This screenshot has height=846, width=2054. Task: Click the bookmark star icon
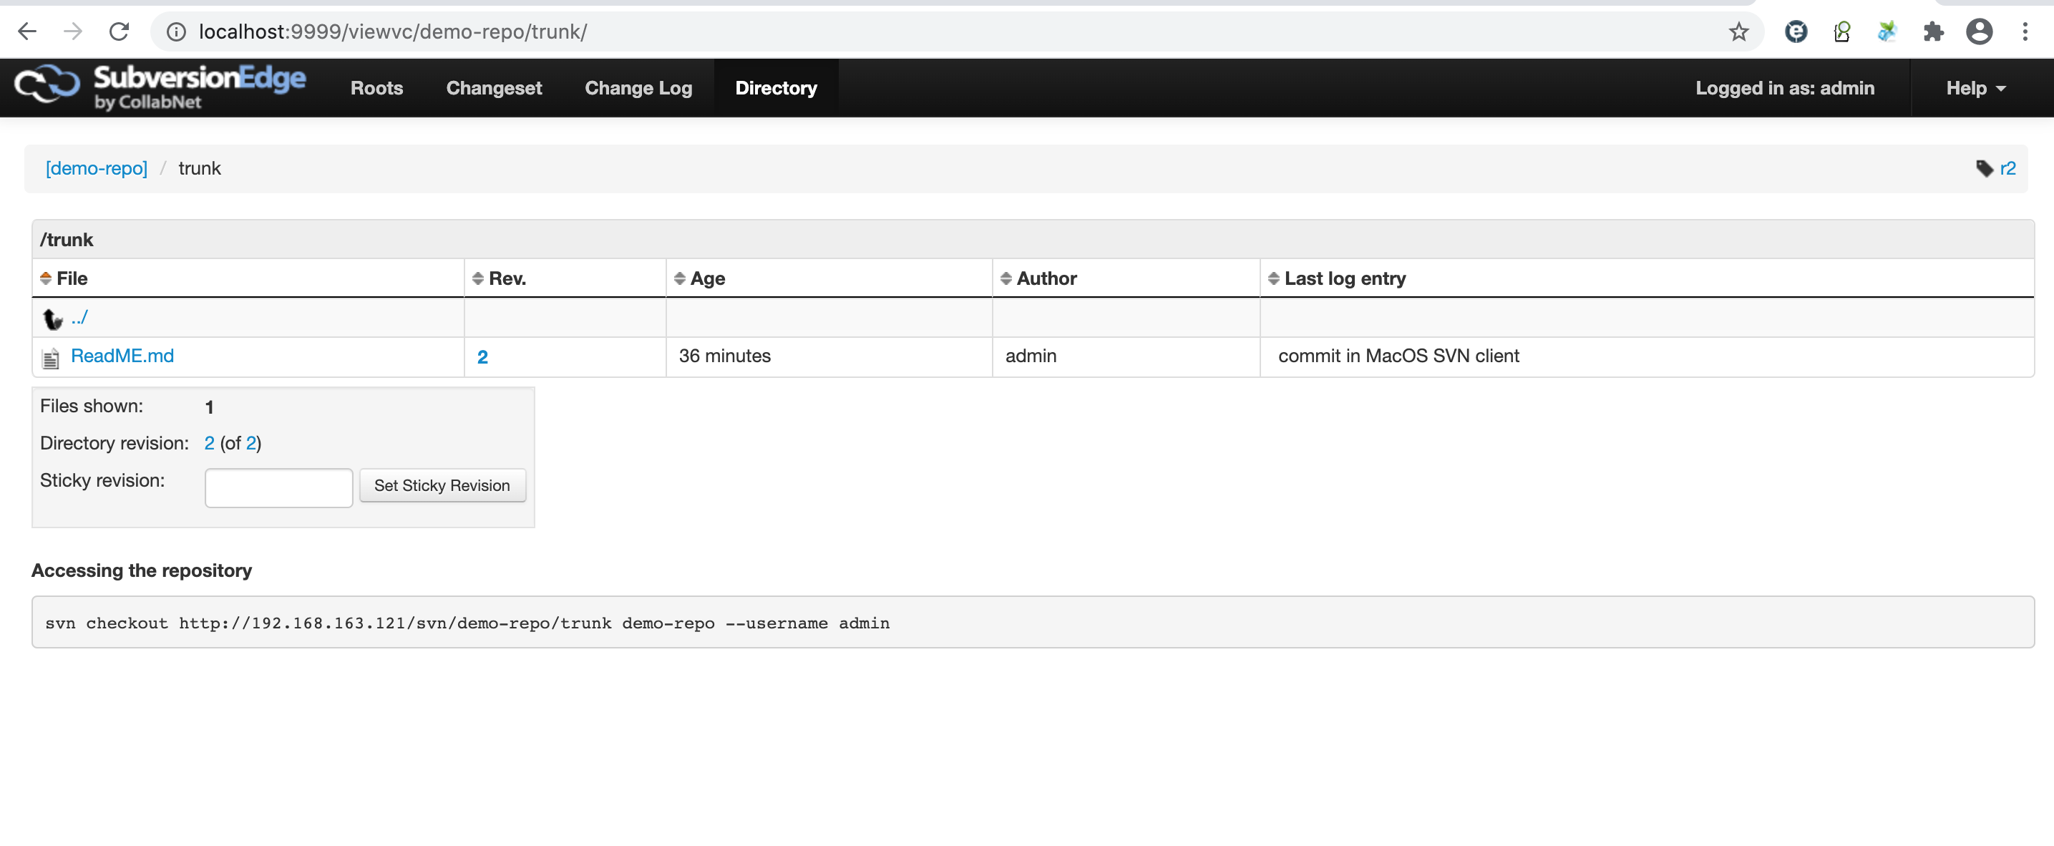coord(1738,32)
